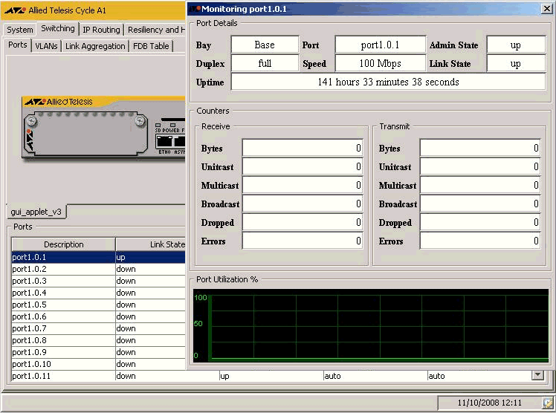Viewport: 556px width, 413px height.
Task: Select port1.0.8 row
Action: (98, 340)
